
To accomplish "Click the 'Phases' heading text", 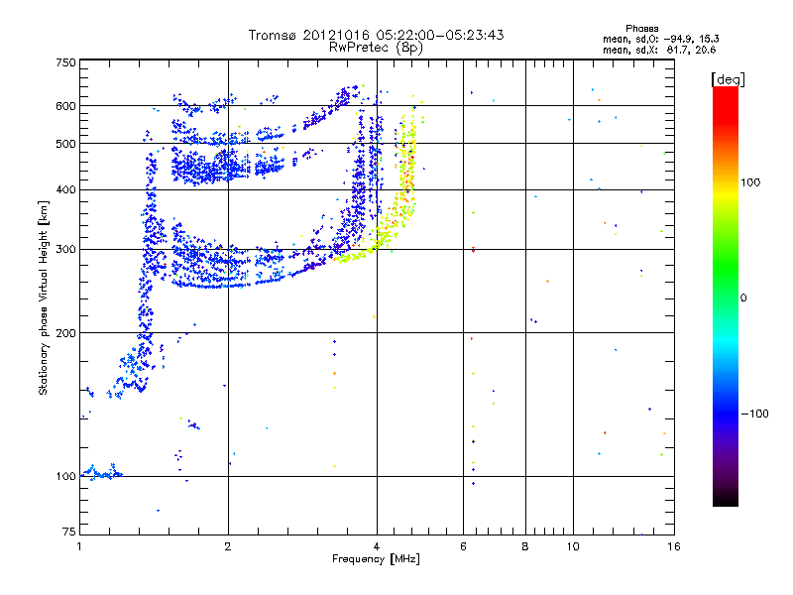I will [641, 29].
